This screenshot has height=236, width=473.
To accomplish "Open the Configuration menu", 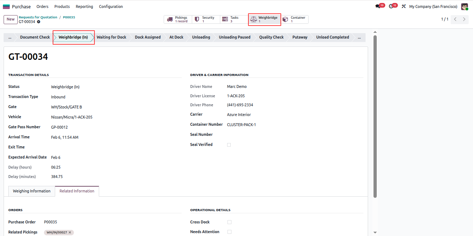I will click(111, 6).
